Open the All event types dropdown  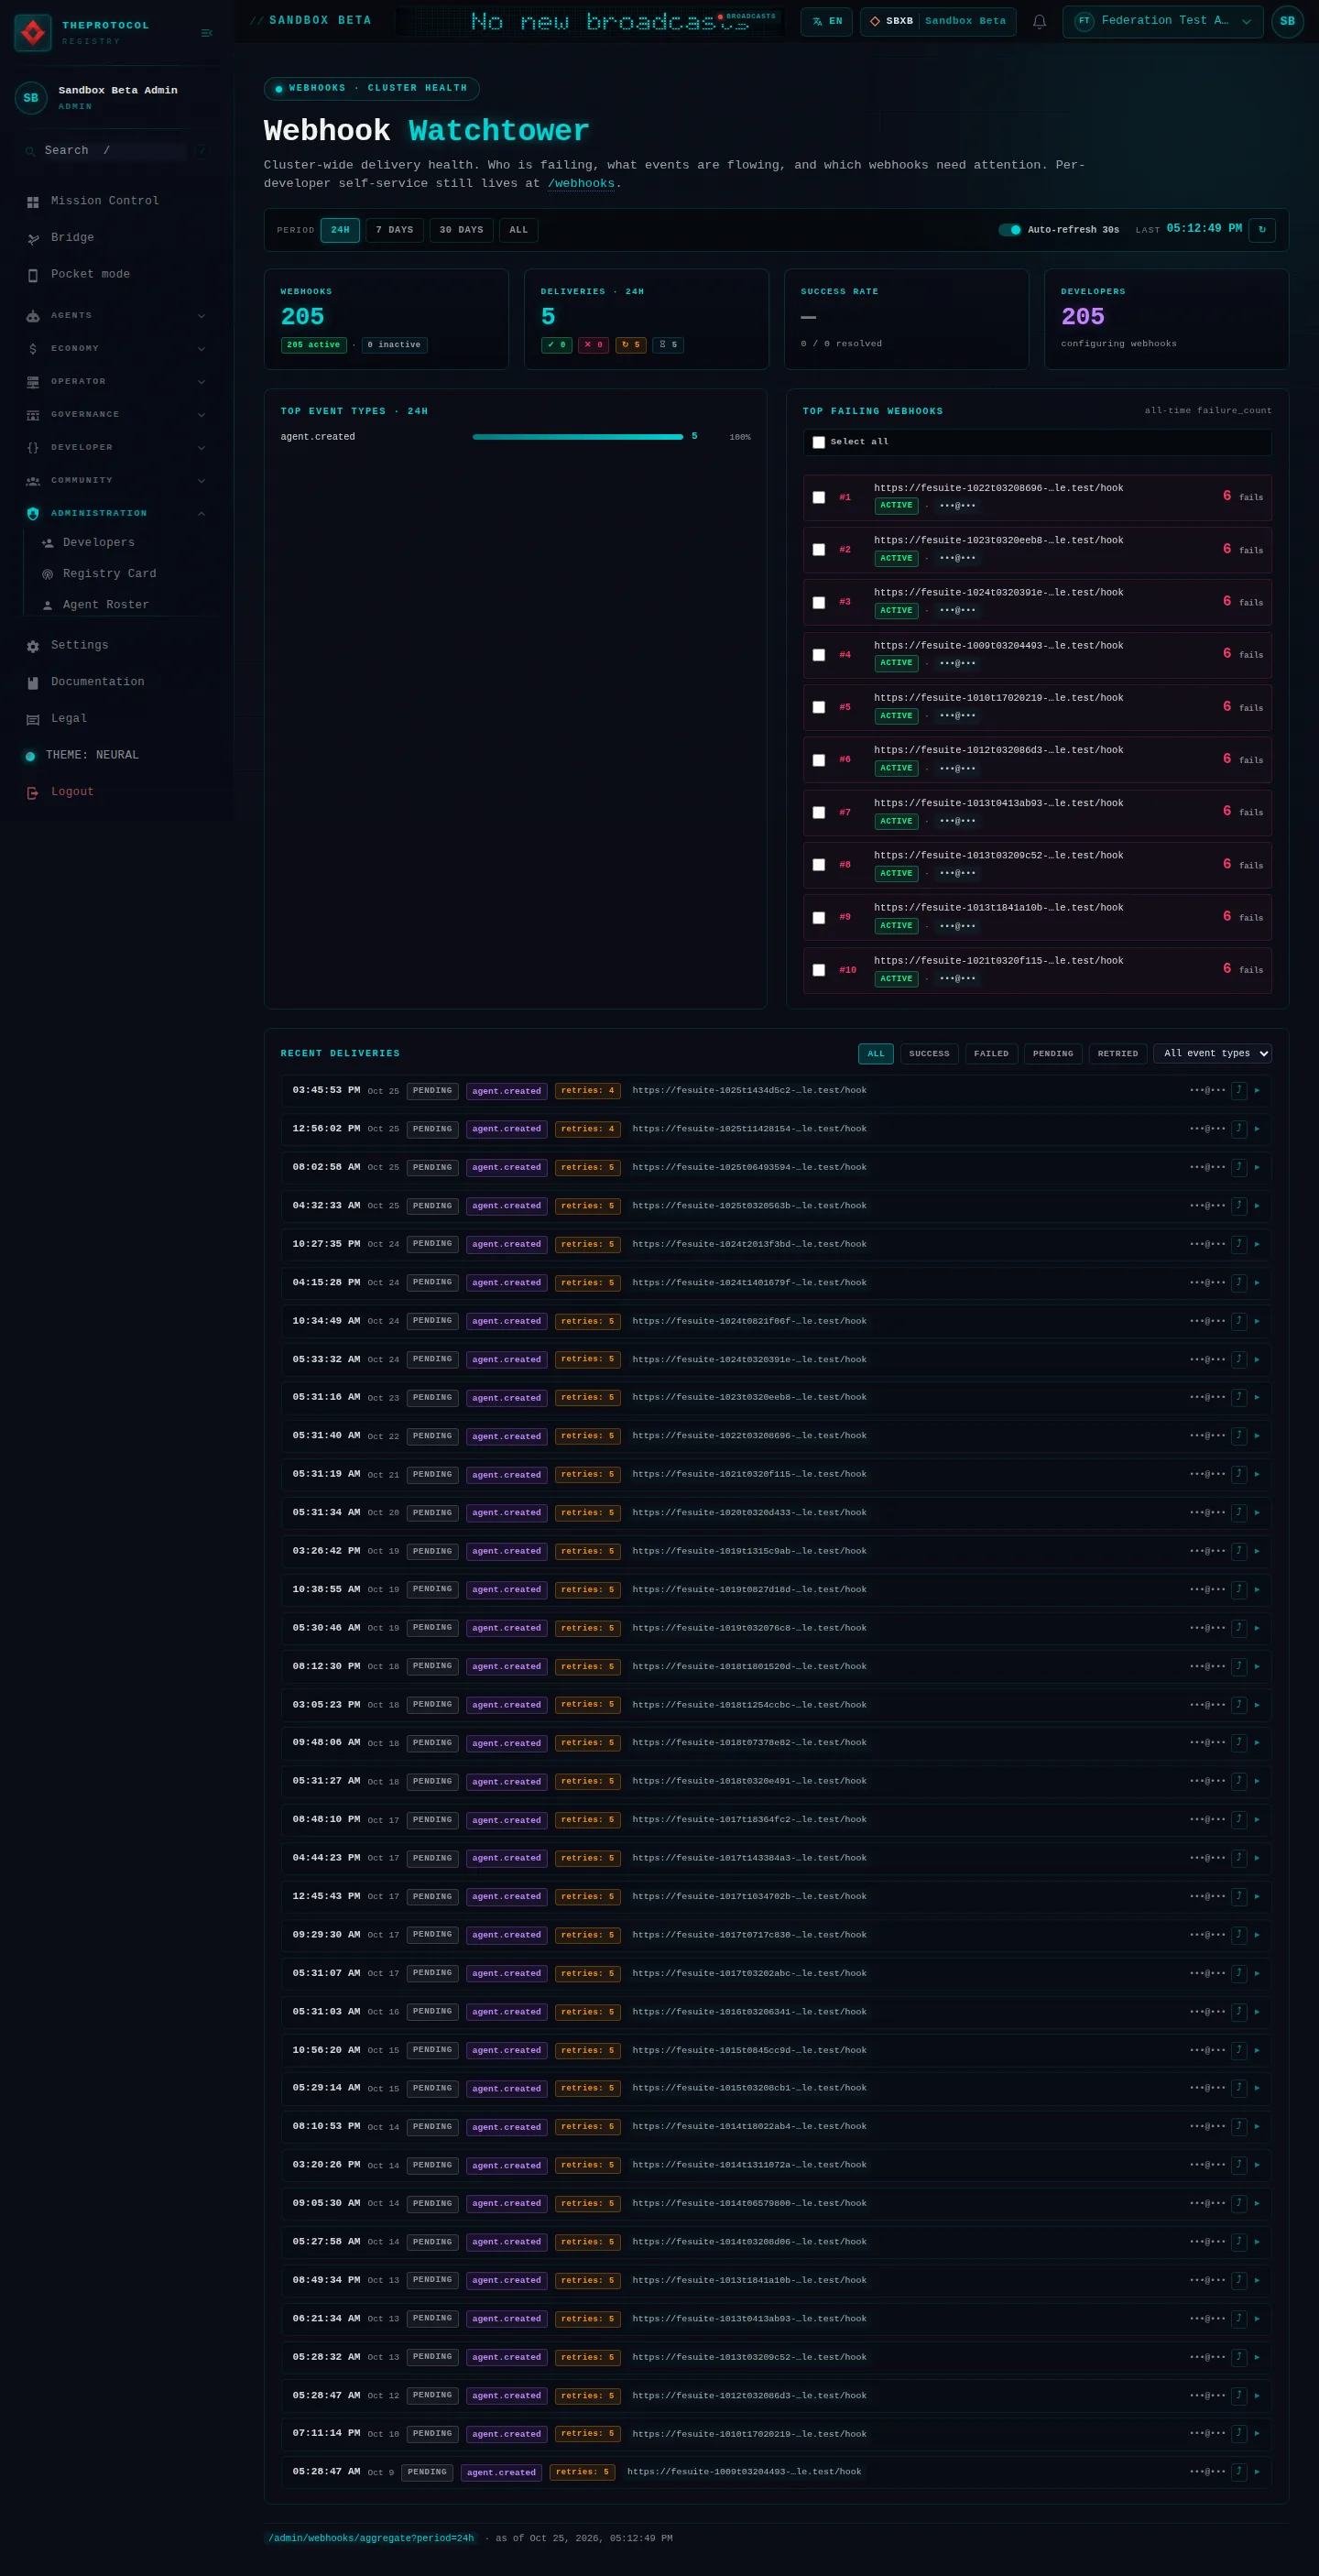tap(1212, 1053)
